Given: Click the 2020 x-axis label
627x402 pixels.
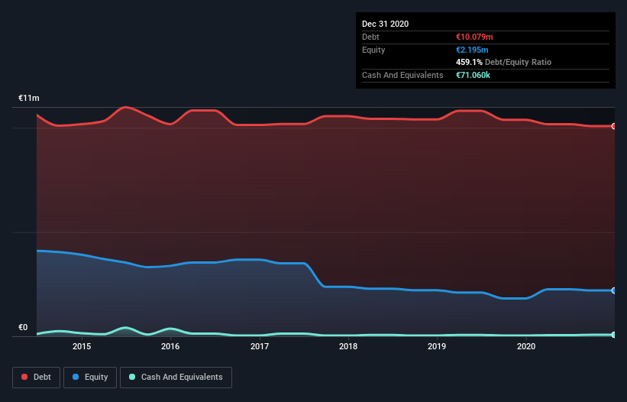Looking at the screenshot, I should pos(526,346).
